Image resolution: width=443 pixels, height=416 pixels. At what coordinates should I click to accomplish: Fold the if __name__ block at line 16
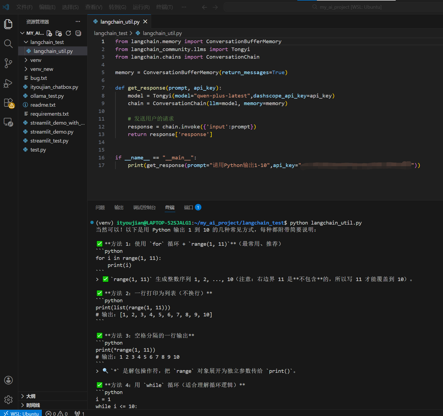[x=110, y=157]
